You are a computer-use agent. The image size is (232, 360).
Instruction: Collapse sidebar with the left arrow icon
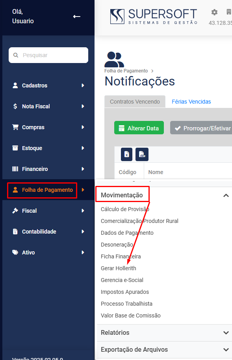[x=77, y=17]
